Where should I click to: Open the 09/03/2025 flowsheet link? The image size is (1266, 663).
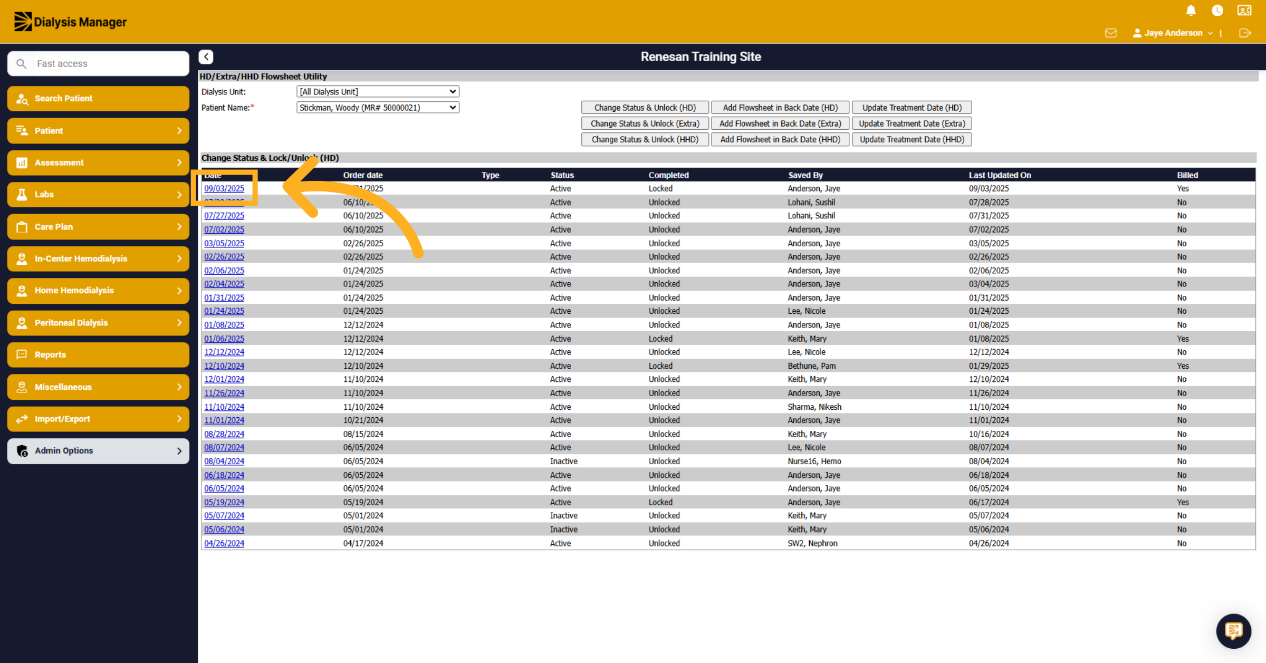pos(224,188)
